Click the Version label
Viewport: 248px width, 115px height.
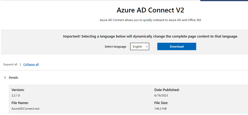(18, 90)
